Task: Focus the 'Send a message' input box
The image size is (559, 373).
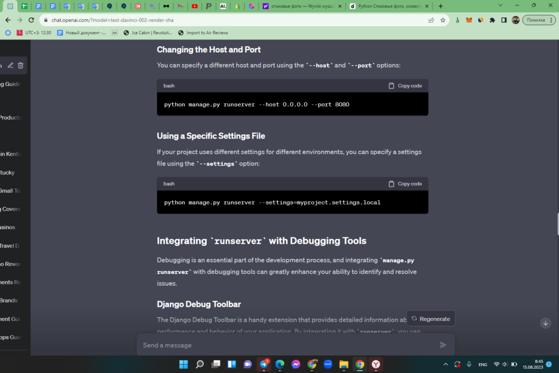Action: click(x=289, y=345)
